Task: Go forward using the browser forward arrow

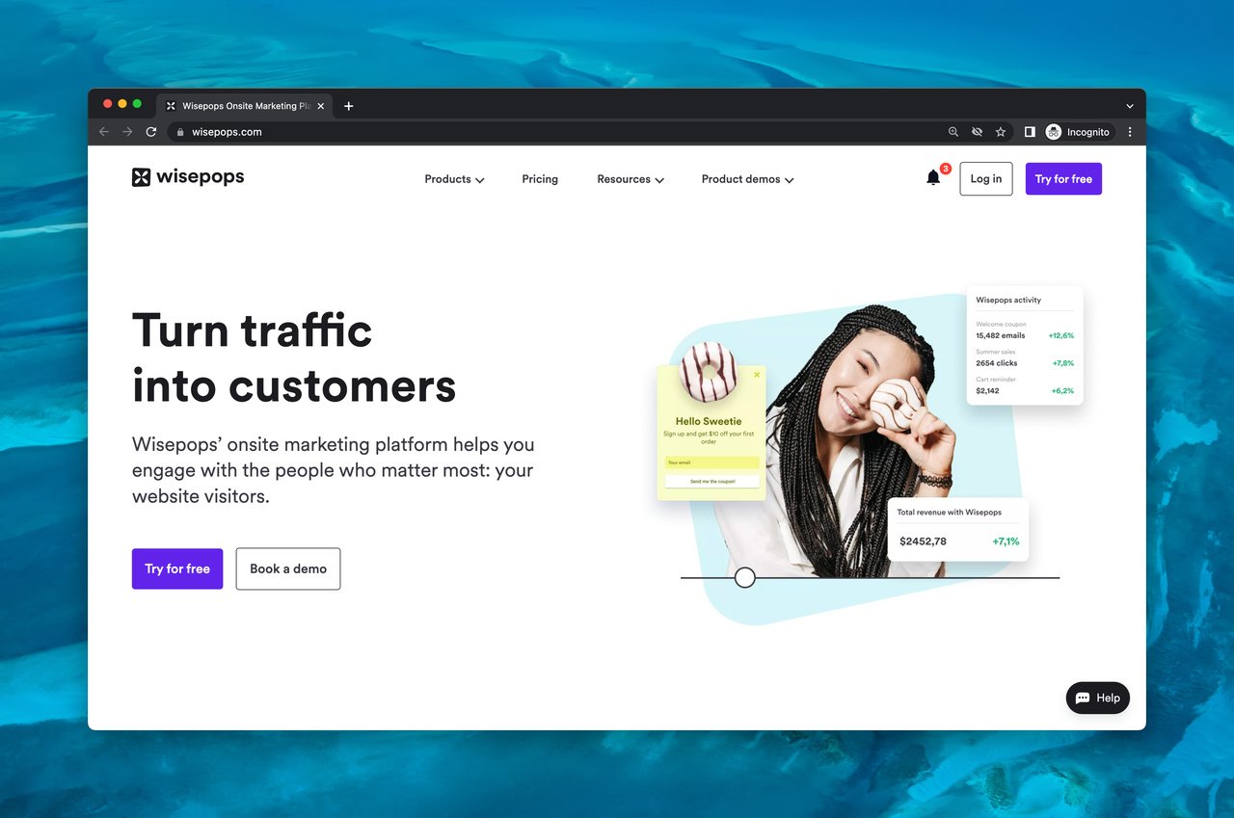Action: (x=127, y=132)
